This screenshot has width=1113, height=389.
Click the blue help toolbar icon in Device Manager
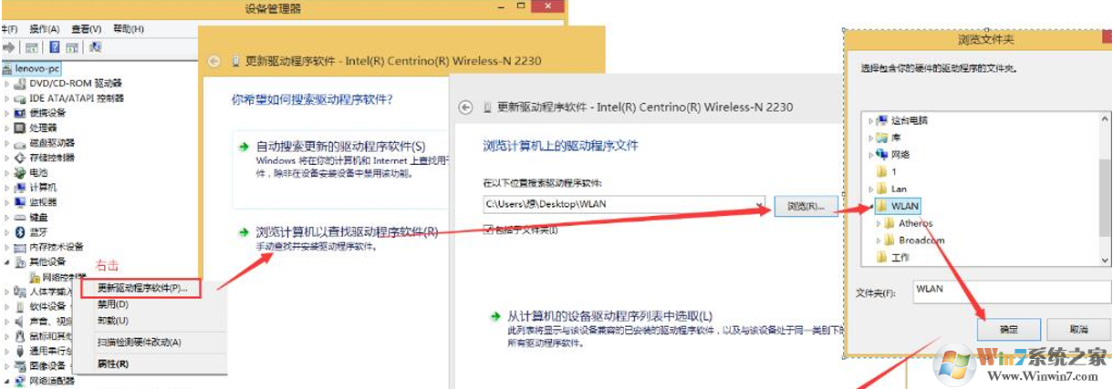(53, 46)
